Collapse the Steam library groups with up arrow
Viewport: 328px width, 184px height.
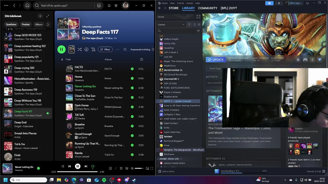[x=189, y=25]
